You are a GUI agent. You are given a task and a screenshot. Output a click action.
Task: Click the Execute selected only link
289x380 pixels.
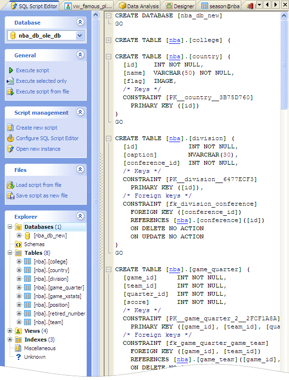pos(41,81)
